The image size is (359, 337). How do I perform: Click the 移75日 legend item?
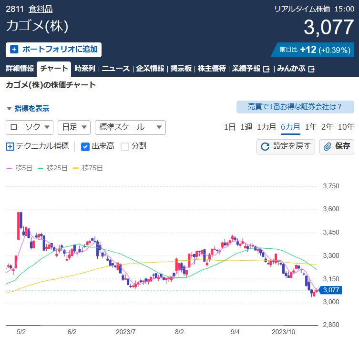coord(88,168)
